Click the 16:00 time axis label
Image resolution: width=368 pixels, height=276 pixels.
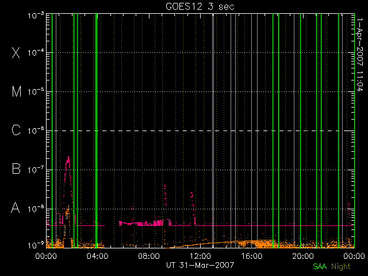(x=252, y=256)
